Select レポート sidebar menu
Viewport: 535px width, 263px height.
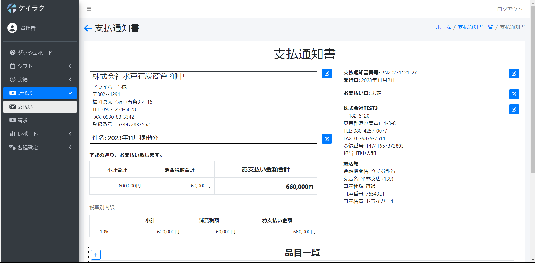(40, 134)
